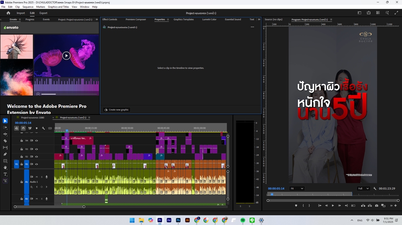Switch to the Lumetri Color tab
This screenshot has width=402, height=225.
click(209, 19)
